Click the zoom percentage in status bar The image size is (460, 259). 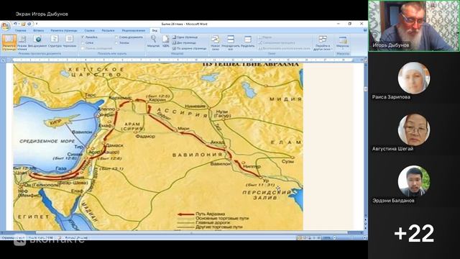click(326, 238)
